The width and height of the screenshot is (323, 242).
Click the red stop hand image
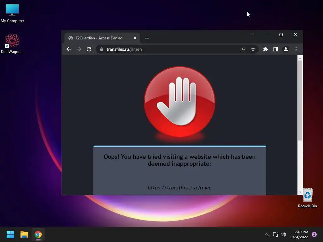[x=179, y=102]
